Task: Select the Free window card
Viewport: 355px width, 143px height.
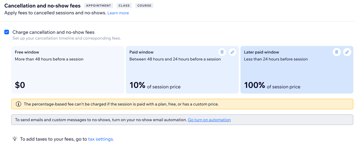Action: point(68,70)
